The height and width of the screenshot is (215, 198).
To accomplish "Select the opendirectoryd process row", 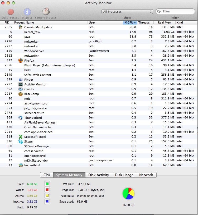I will 99,155.
